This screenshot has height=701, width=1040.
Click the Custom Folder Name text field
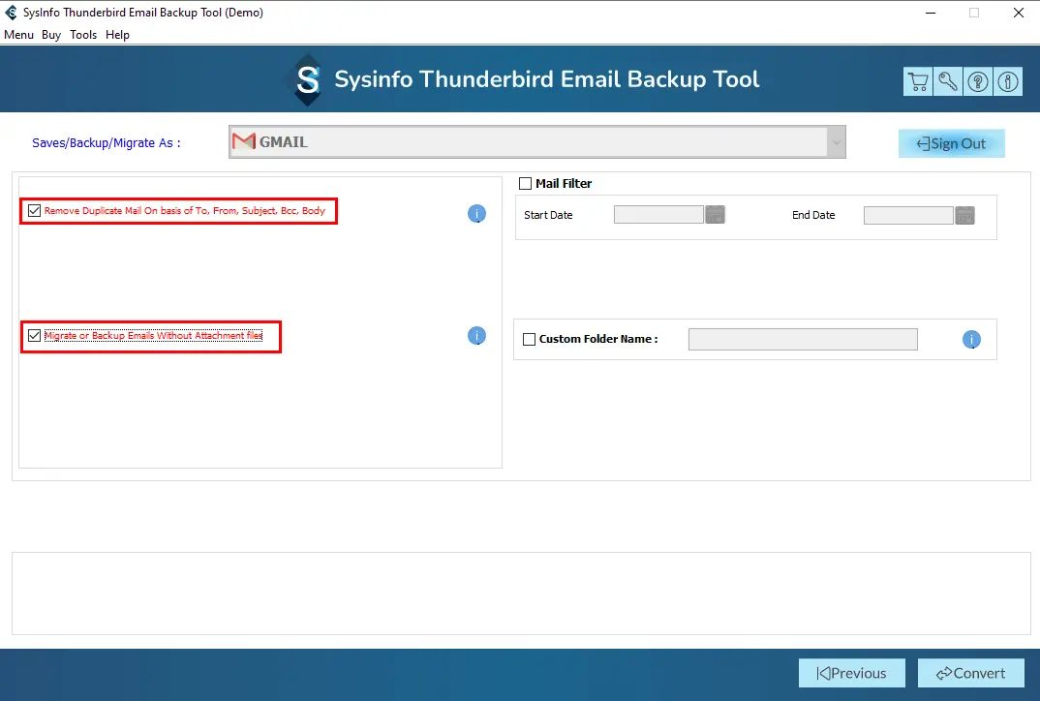click(x=803, y=340)
